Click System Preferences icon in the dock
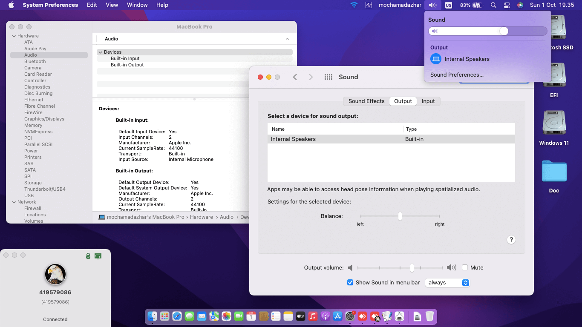Screen dimensions: 582x327 point(350,316)
